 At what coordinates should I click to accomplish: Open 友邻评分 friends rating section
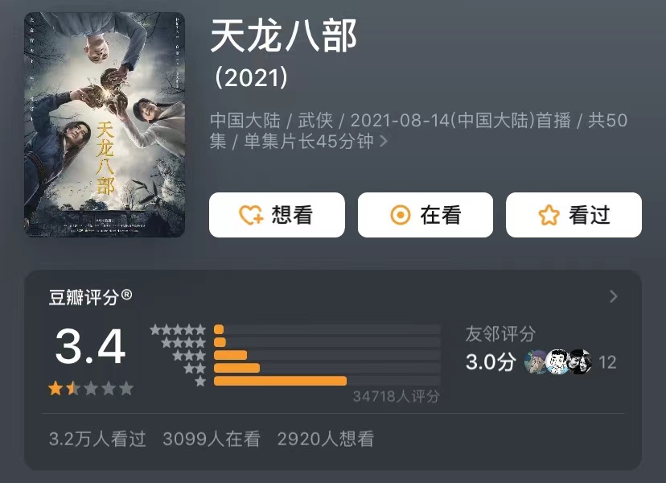[500, 333]
